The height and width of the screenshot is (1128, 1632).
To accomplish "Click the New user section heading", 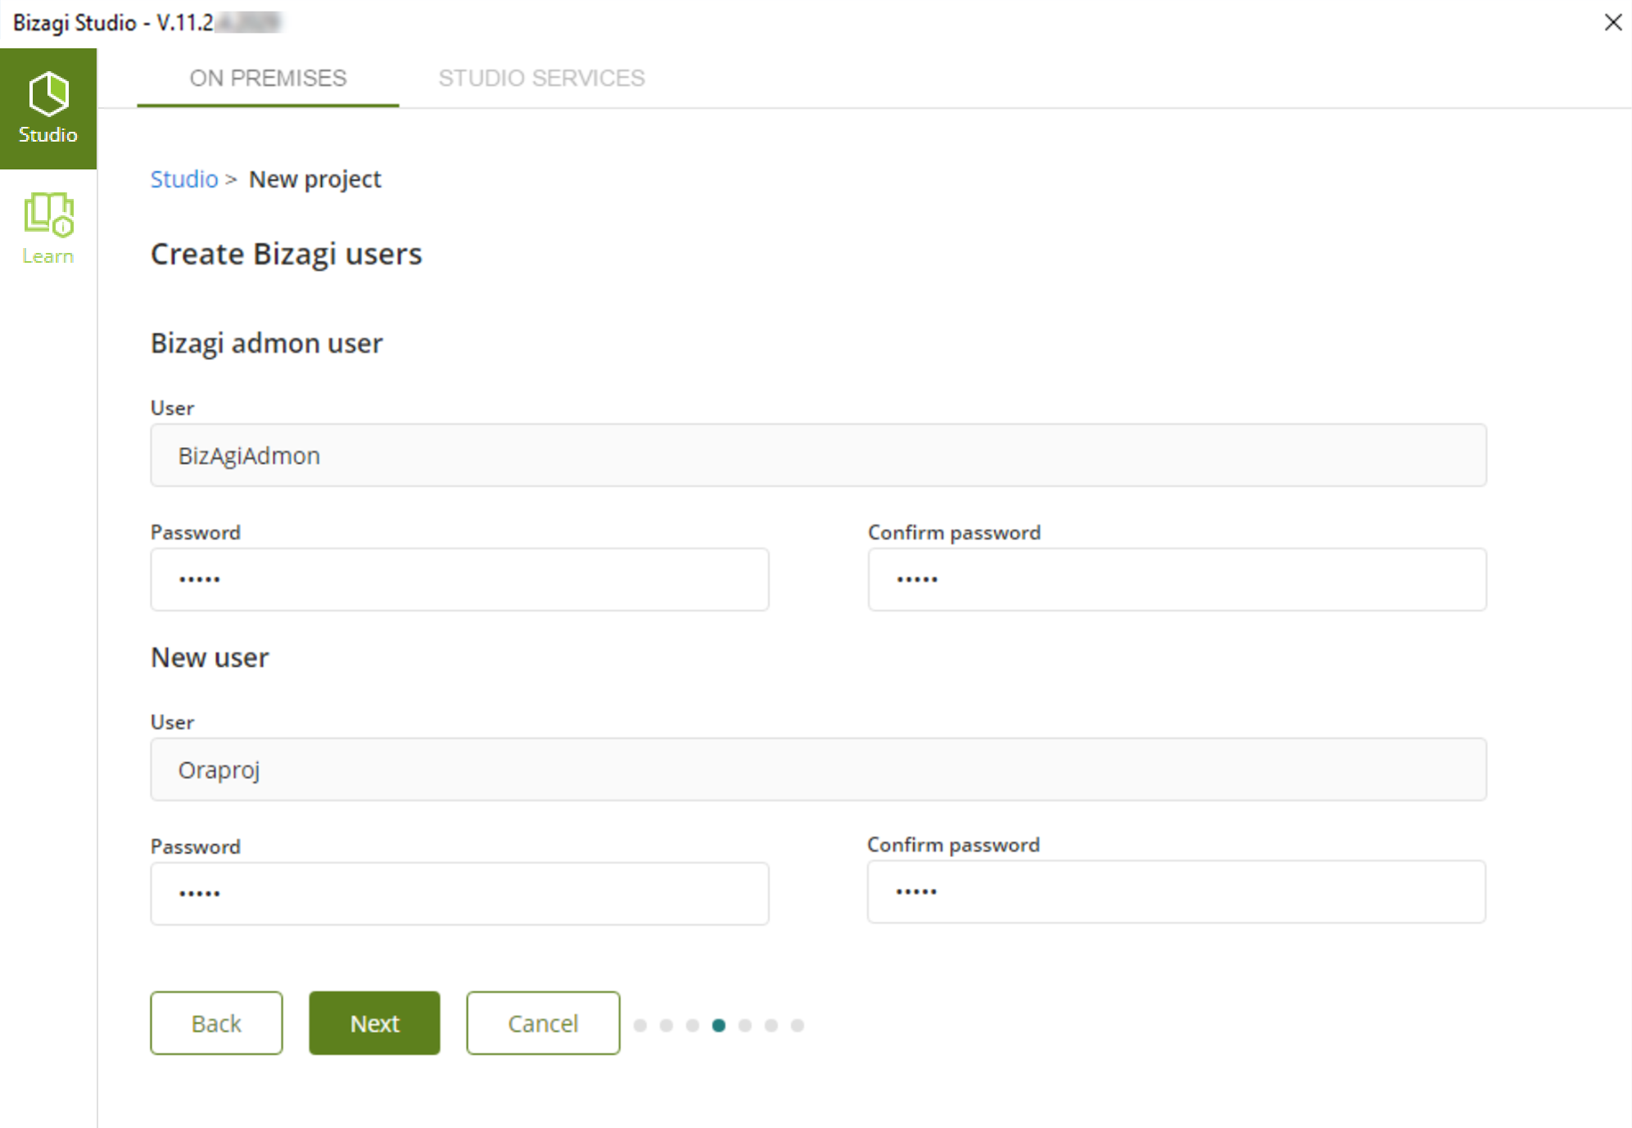I will pos(210,657).
